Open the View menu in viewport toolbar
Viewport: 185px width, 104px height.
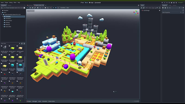click(x=67, y=8)
